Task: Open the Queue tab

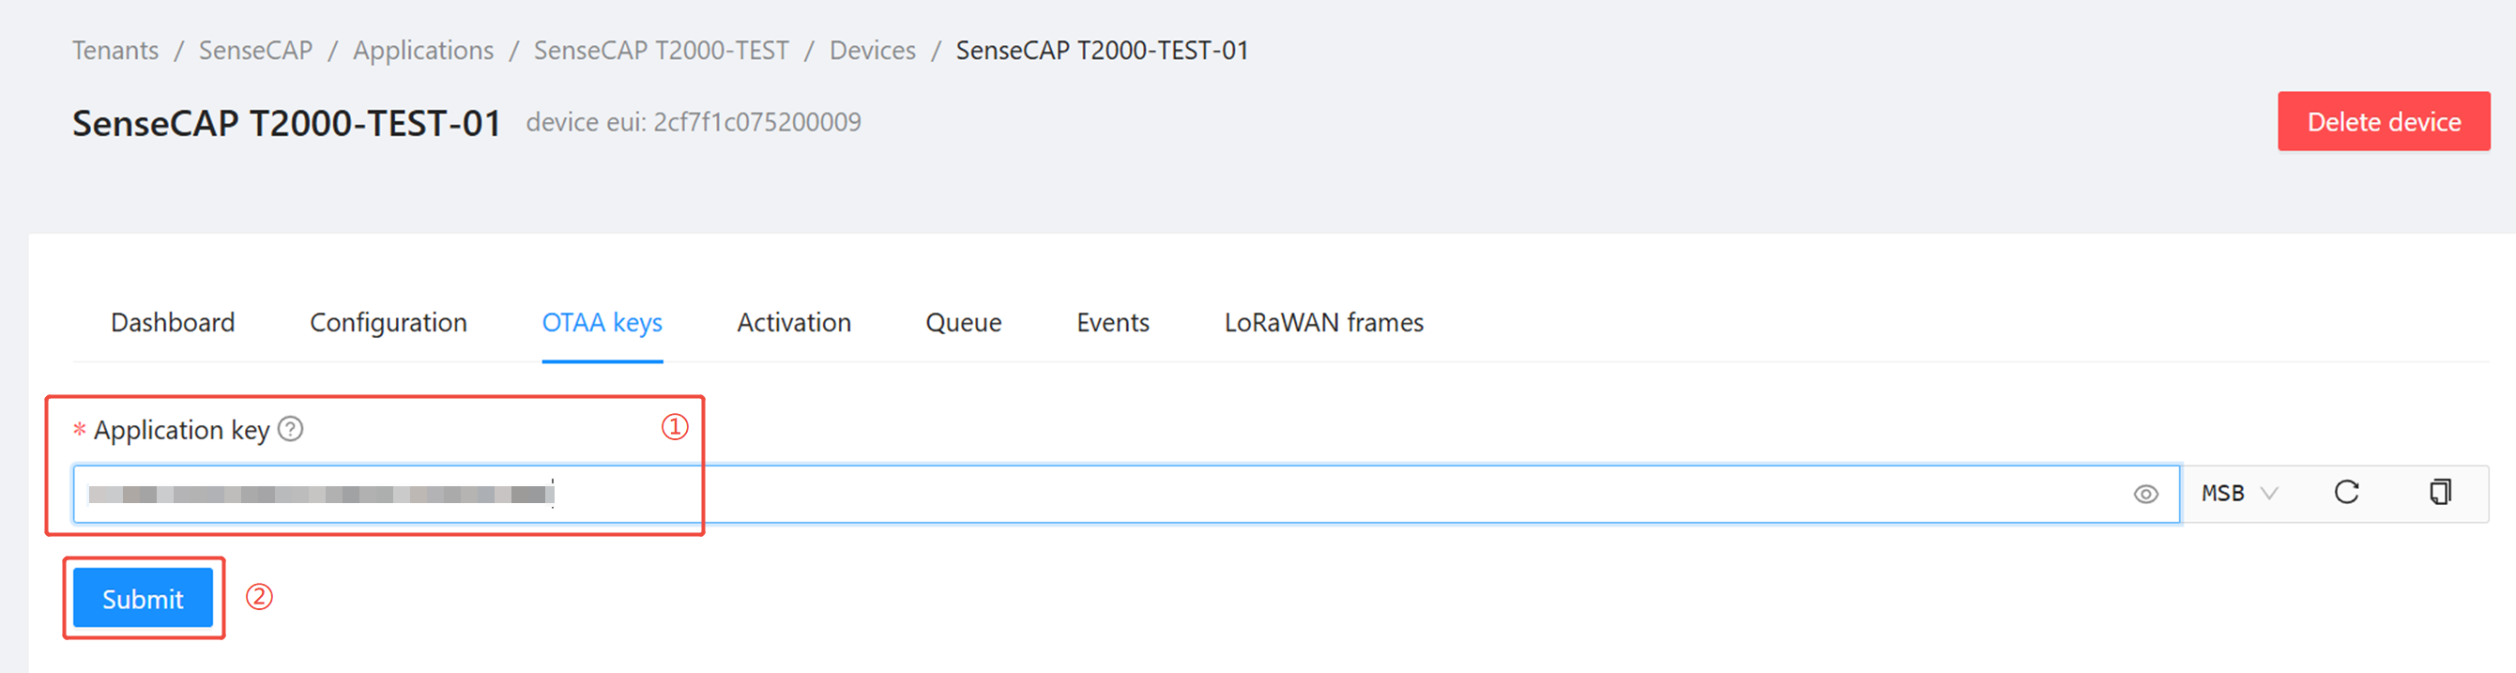Action: (x=963, y=322)
